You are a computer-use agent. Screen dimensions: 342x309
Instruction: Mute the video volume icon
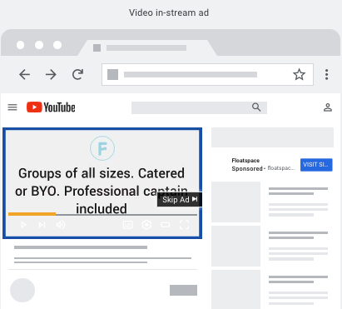tap(61, 225)
